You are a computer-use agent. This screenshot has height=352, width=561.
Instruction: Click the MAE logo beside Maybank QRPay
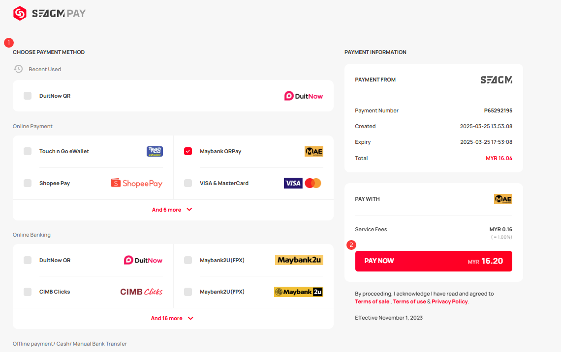[x=314, y=151]
